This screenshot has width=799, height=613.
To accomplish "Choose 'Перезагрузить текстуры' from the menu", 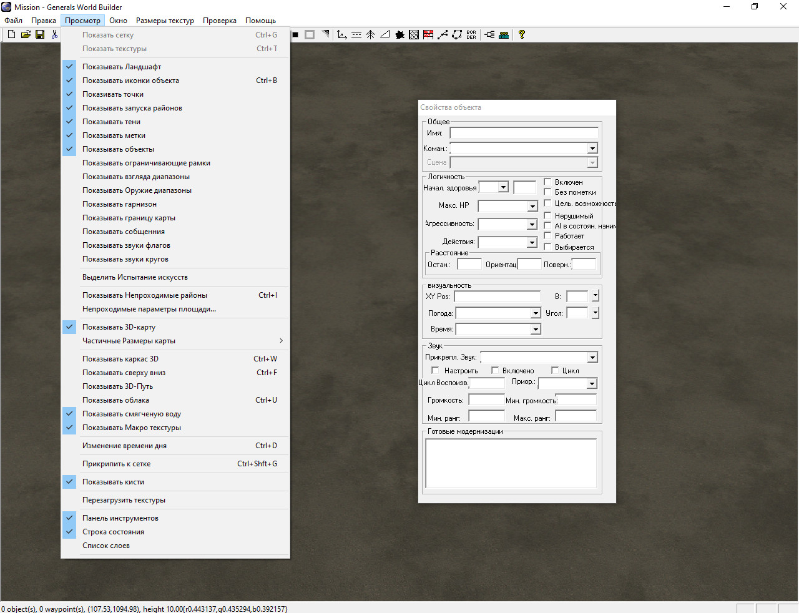I will click(x=124, y=500).
